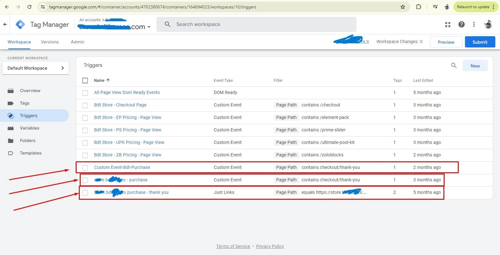Check the Bdt Store - PS Pricing row
Screen dimensions: 500x255
(x=85, y=130)
